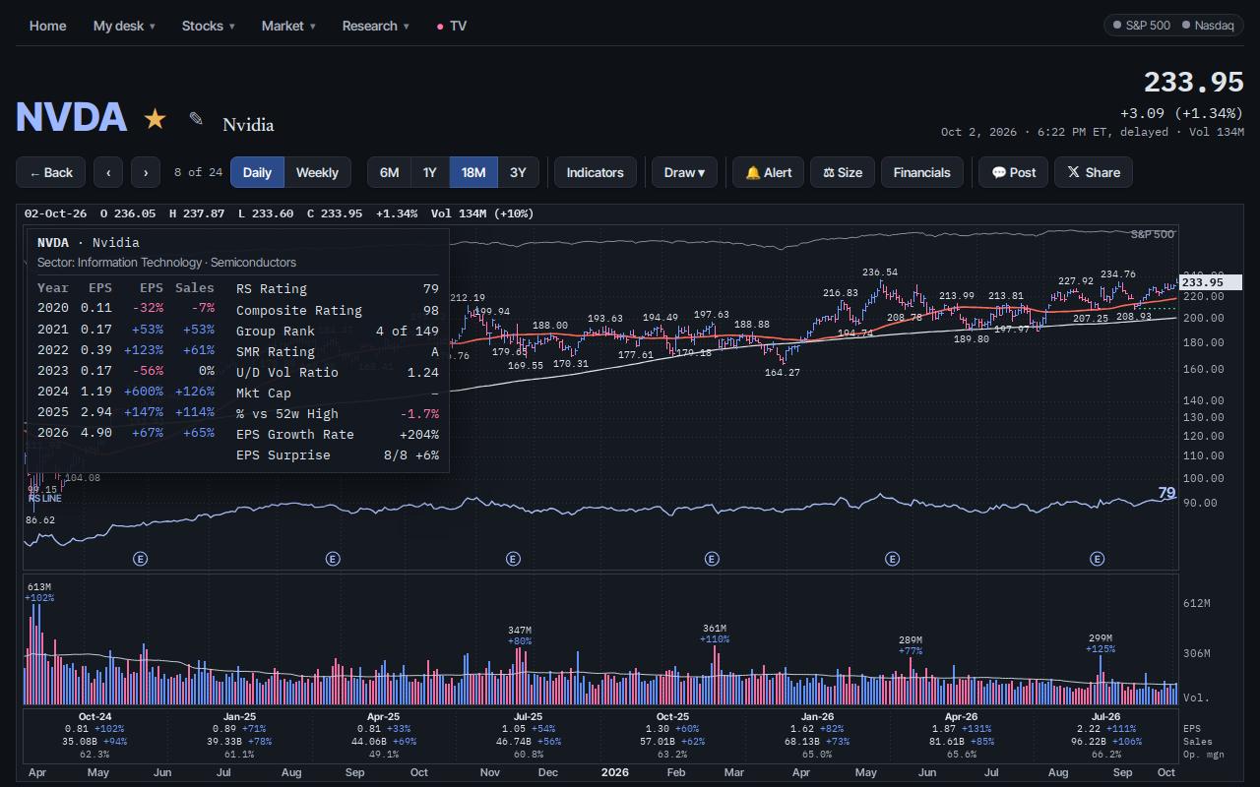Toggle the gold favorite star for NVDA
Image resolution: width=1260 pixels, height=787 pixels.
[155, 119]
